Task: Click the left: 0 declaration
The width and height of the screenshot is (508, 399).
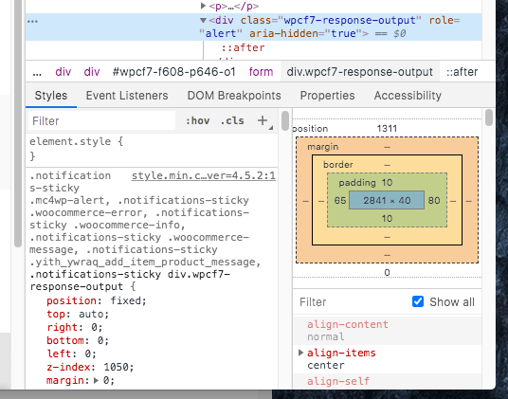Action: click(72, 354)
